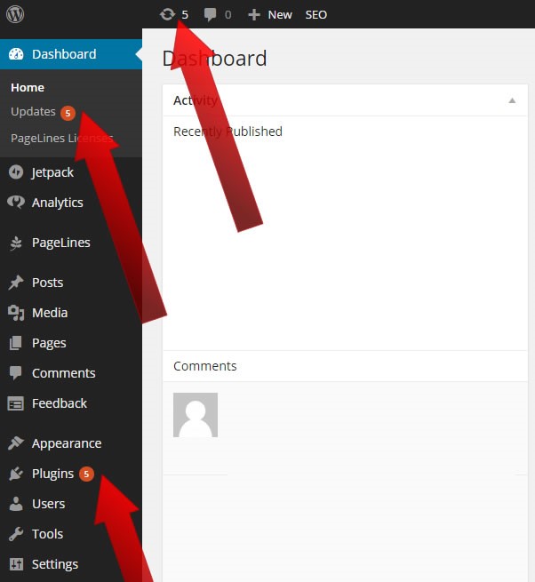This screenshot has height=582, width=535.
Task: Open the PageLines Licenses link
Action: (61, 138)
